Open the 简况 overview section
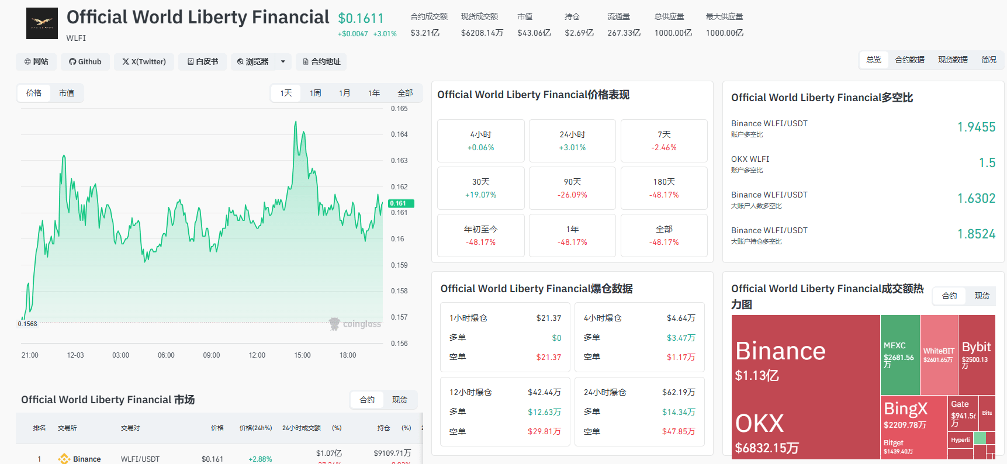Screen dimensions: 1007x464 [989, 60]
